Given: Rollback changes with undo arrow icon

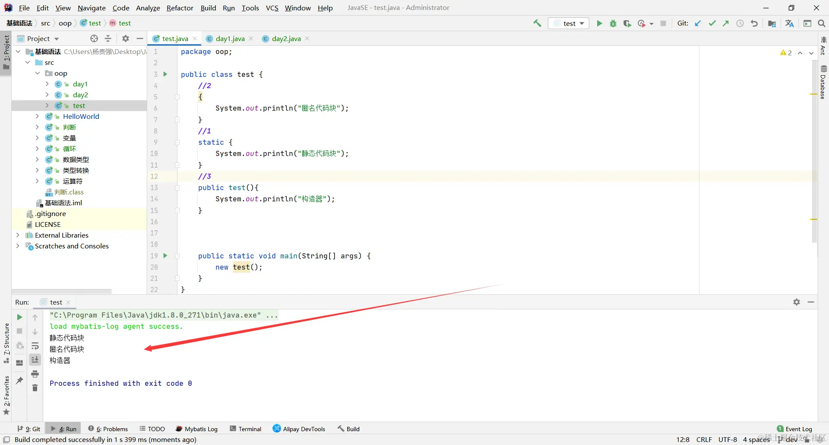Looking at the screenshot, I should click(754, 23).
